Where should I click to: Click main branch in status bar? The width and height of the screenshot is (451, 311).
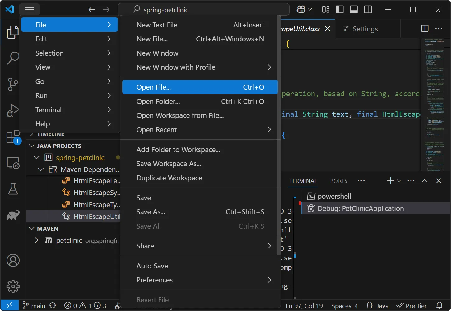tap(34, 306)
